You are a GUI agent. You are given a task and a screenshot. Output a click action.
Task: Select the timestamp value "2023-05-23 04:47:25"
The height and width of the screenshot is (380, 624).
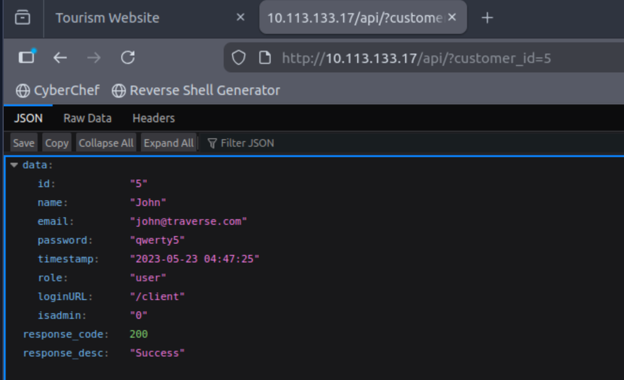[195, 259]
